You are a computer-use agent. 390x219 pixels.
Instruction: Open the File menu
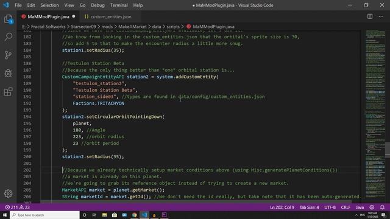point(18,5)
